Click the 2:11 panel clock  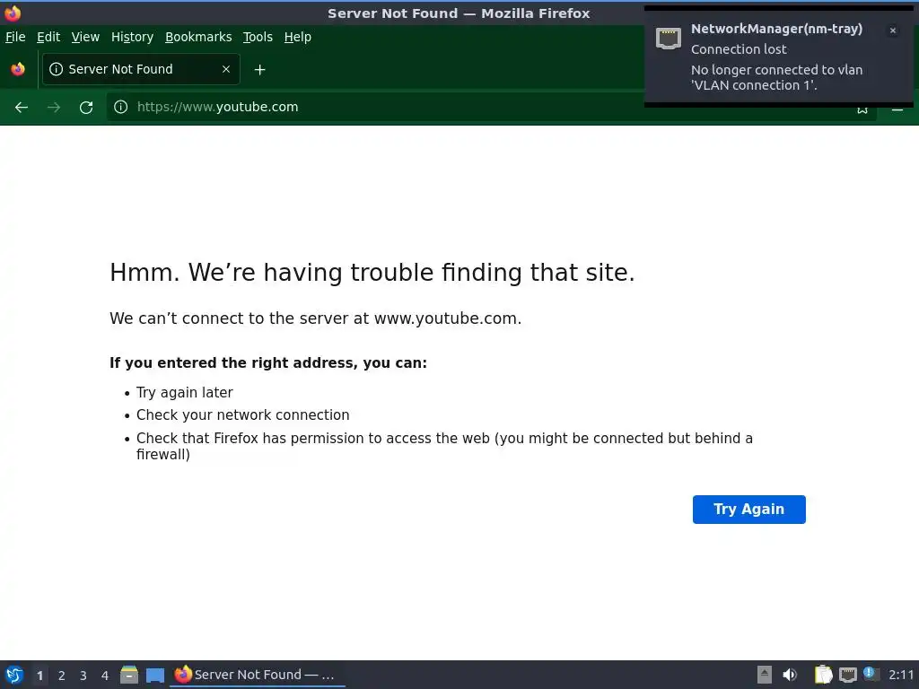pos(901,675)
